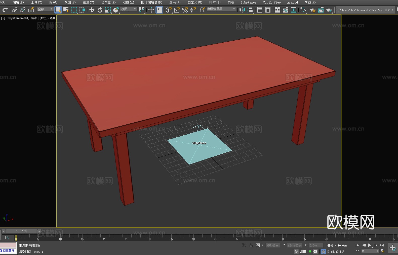Toggle Angle Snap

pyautogui.click(x=177, y=10)
